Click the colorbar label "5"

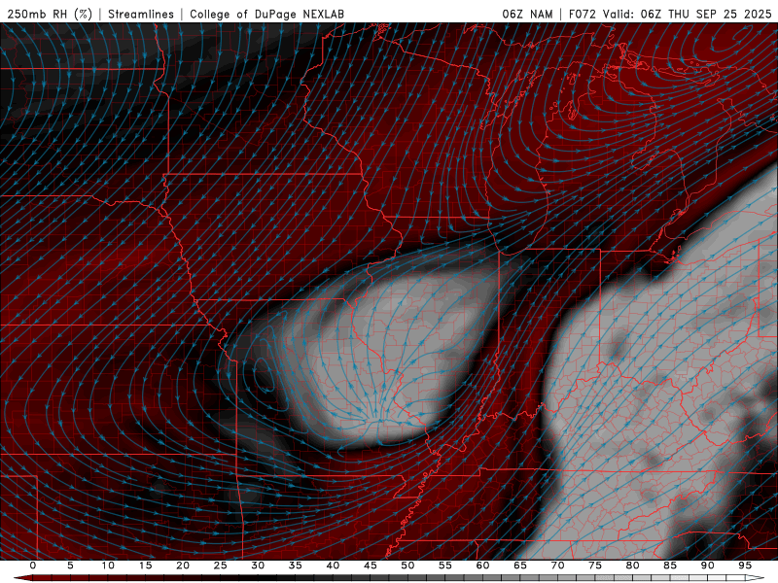70,566
